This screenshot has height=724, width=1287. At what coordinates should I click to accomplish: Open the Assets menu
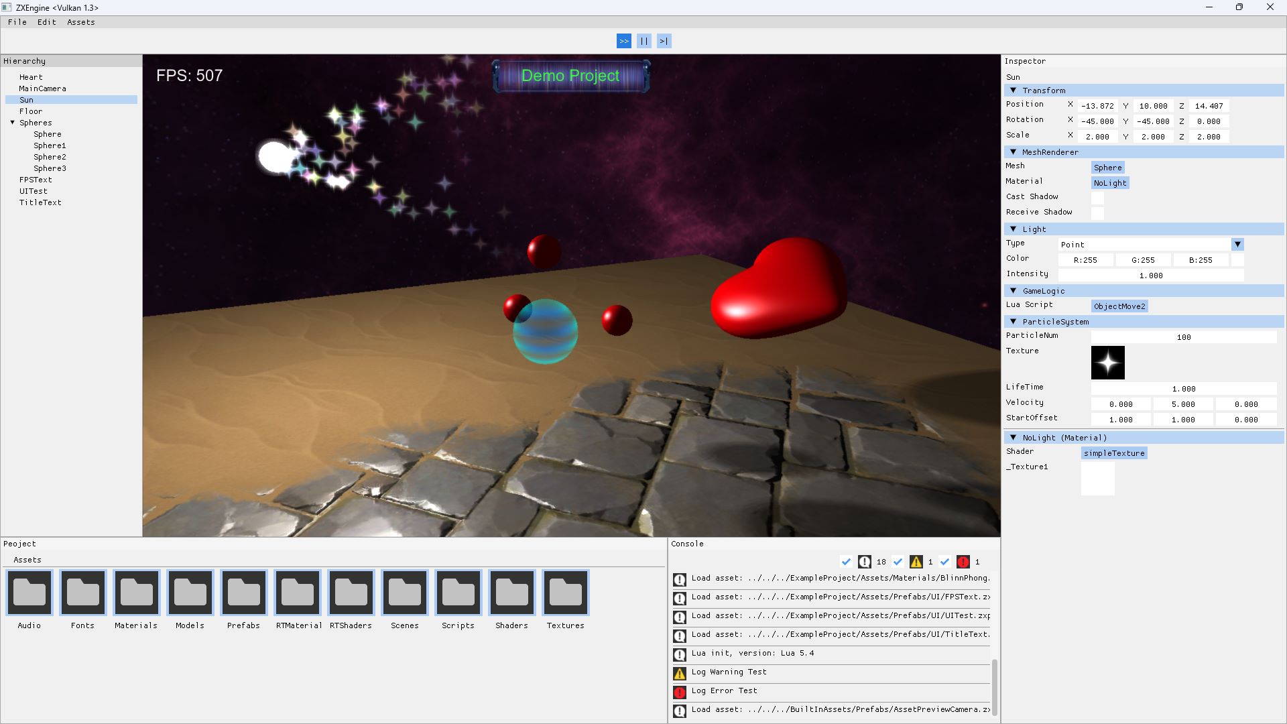[x=80, y=22]
